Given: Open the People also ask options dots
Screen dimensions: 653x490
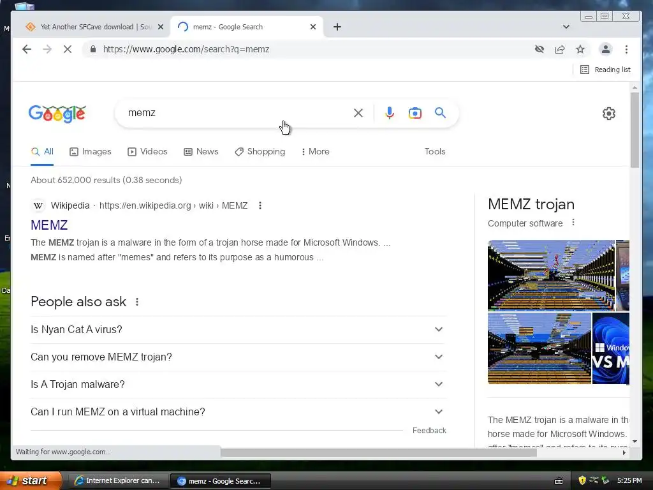Looking at the screenshot, I should (x=137, y=302).
